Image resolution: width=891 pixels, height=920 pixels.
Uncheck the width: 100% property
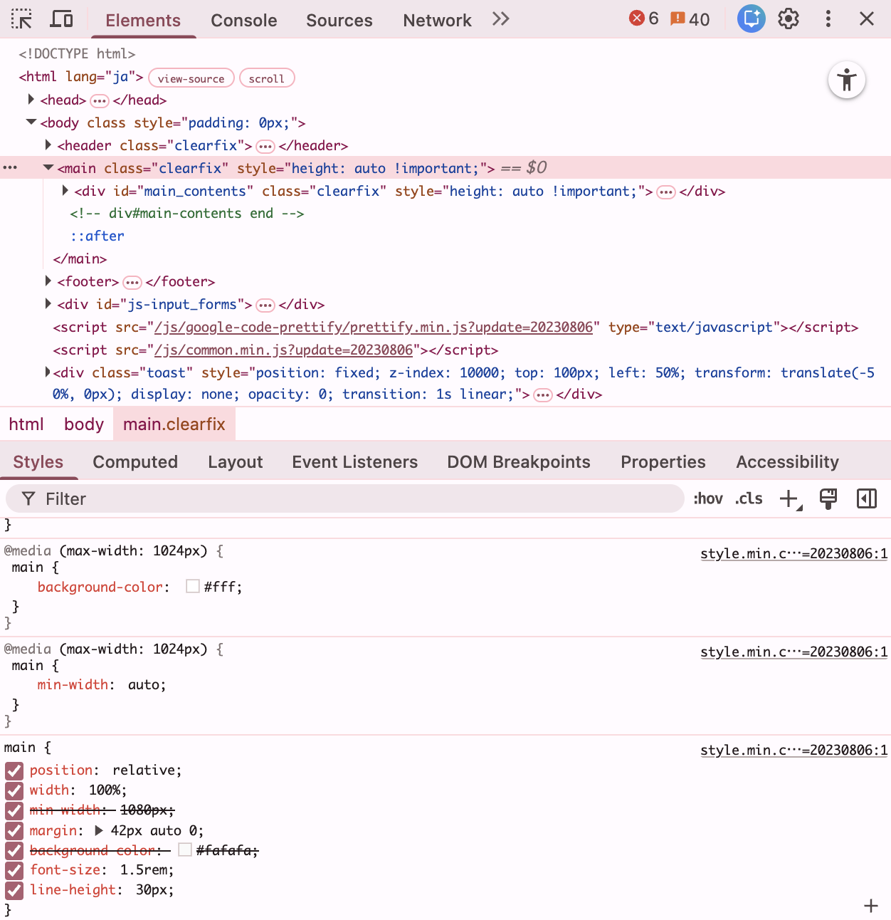point(14,790)
